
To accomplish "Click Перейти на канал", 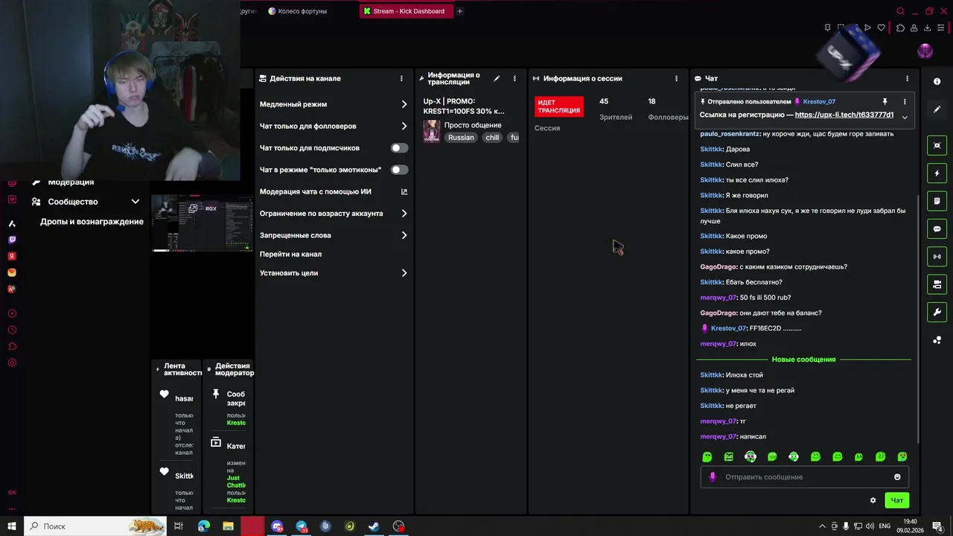I will [290, 255].
